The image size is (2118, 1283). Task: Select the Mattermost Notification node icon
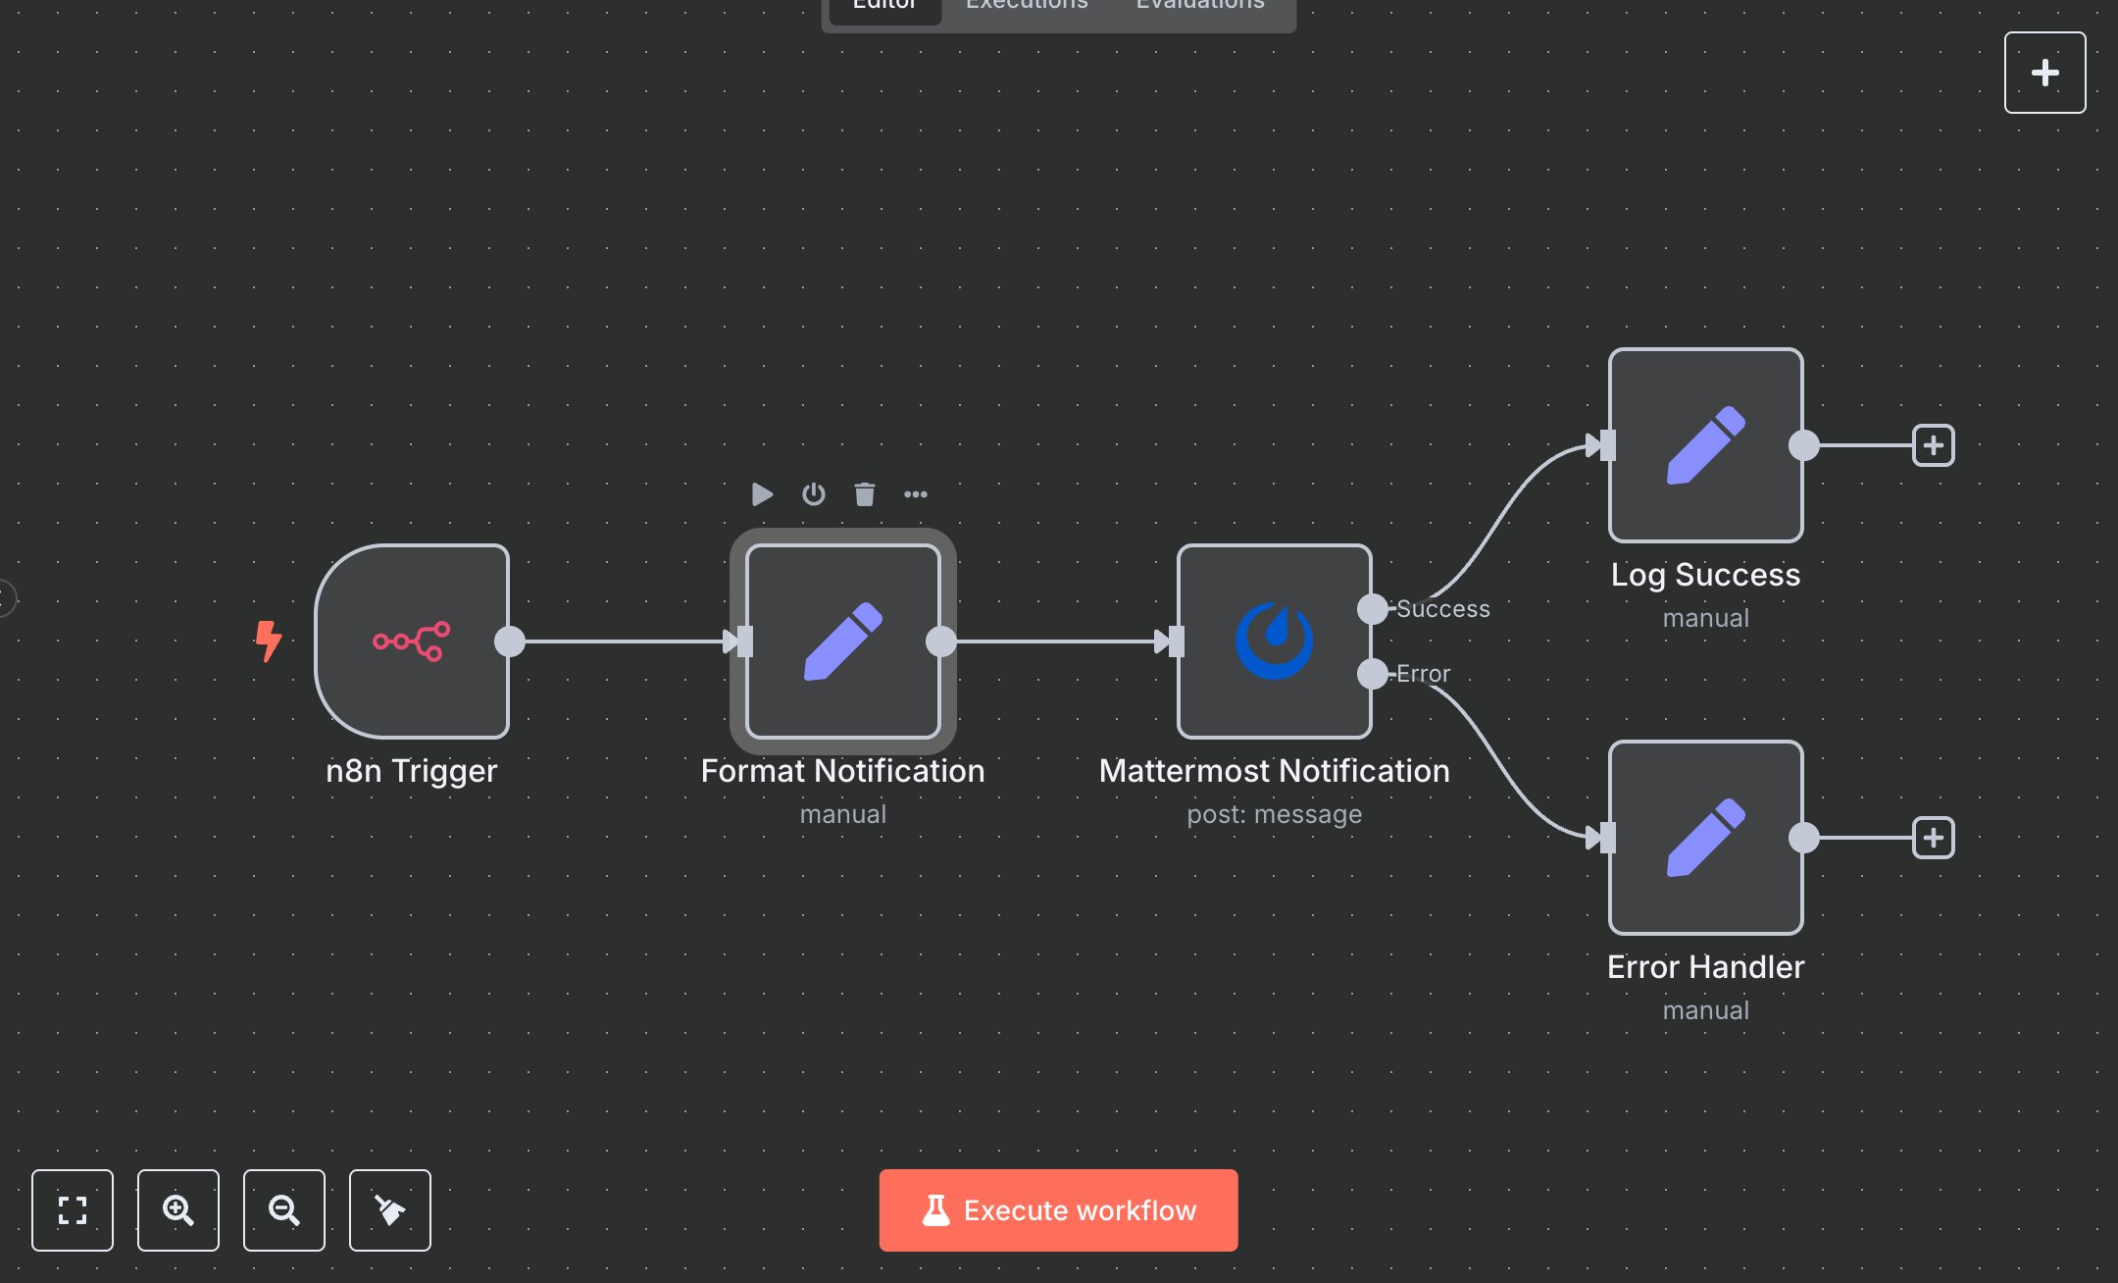pos(1274,642)
